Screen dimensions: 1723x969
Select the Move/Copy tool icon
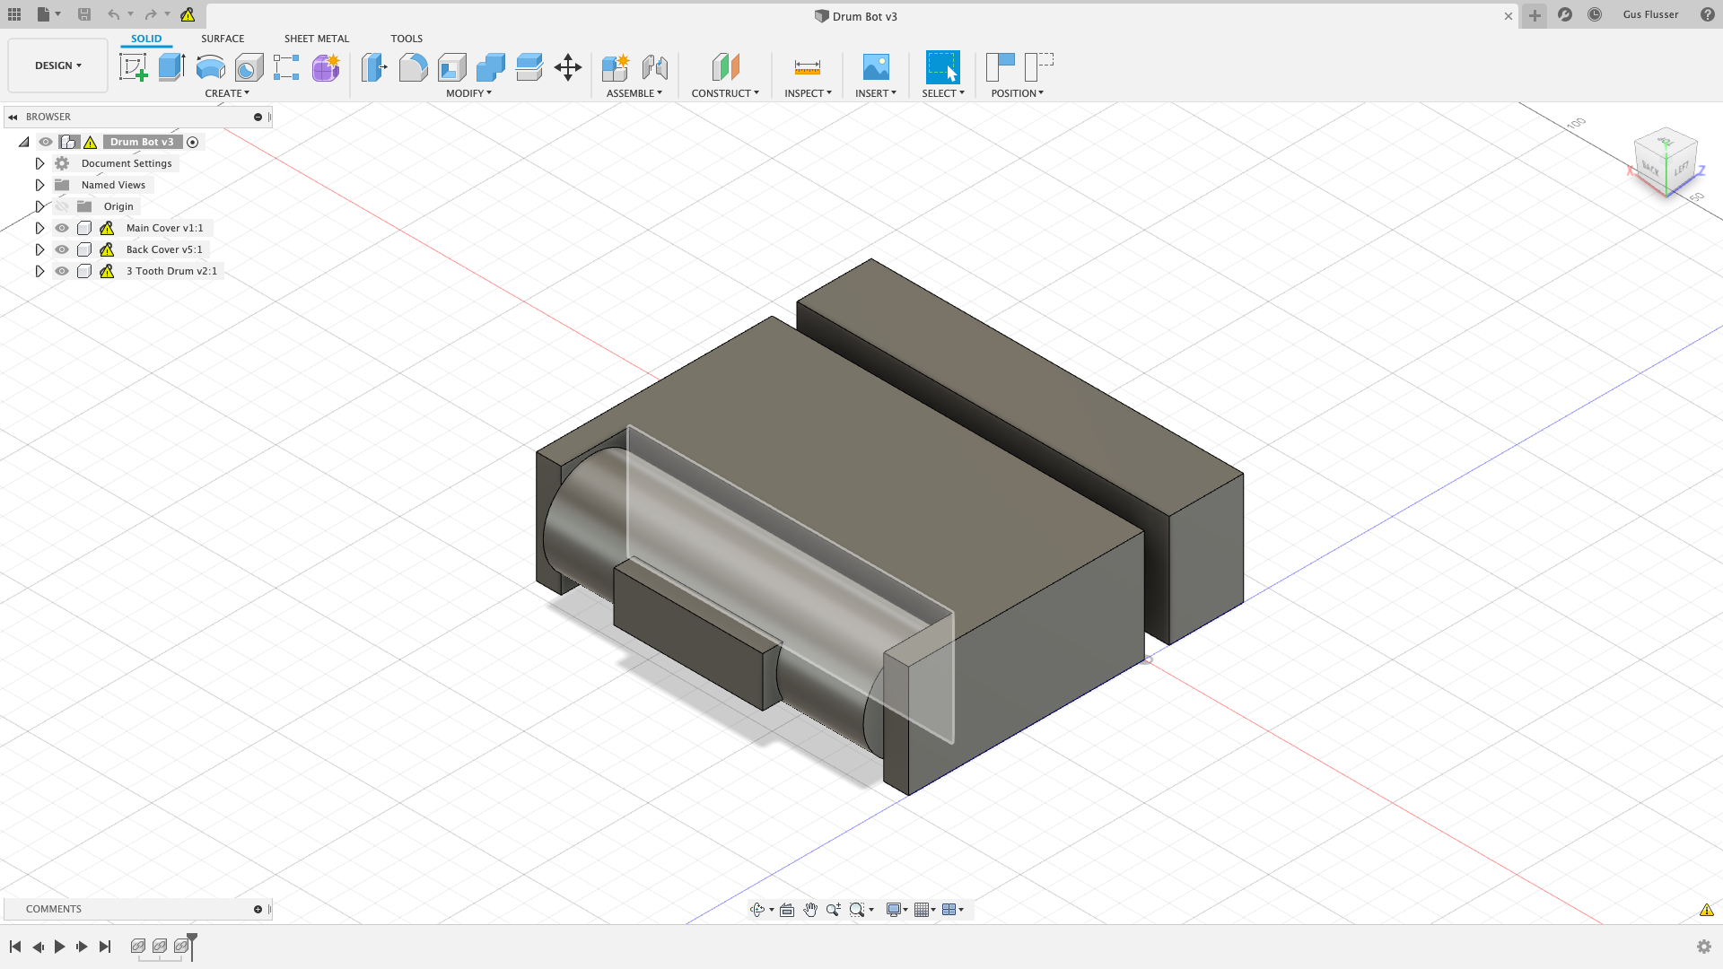tap(568, 67)
